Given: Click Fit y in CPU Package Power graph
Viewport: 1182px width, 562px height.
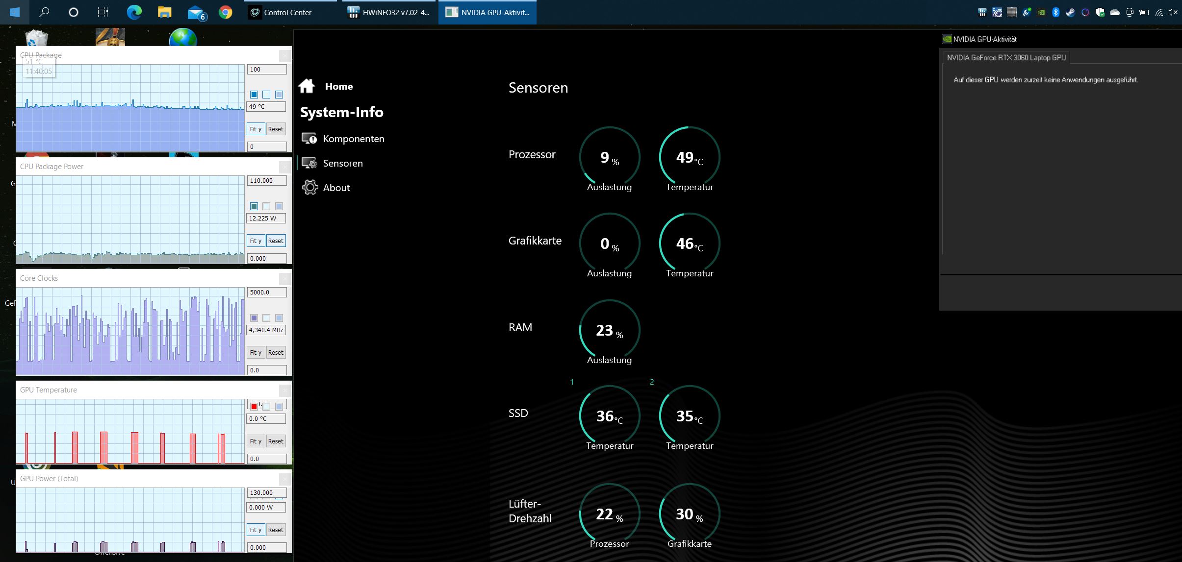Looking at the screenshot, I should 256,241.
